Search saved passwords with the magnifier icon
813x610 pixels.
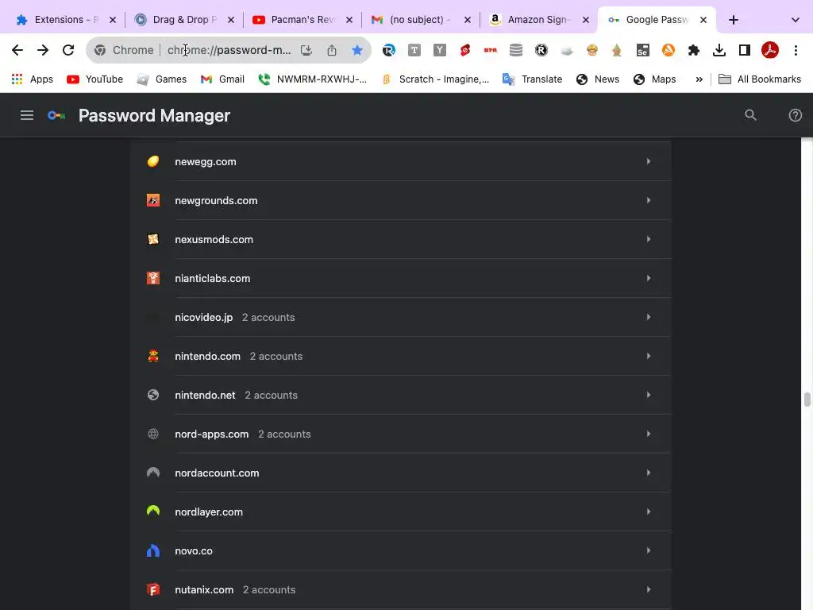750,115
